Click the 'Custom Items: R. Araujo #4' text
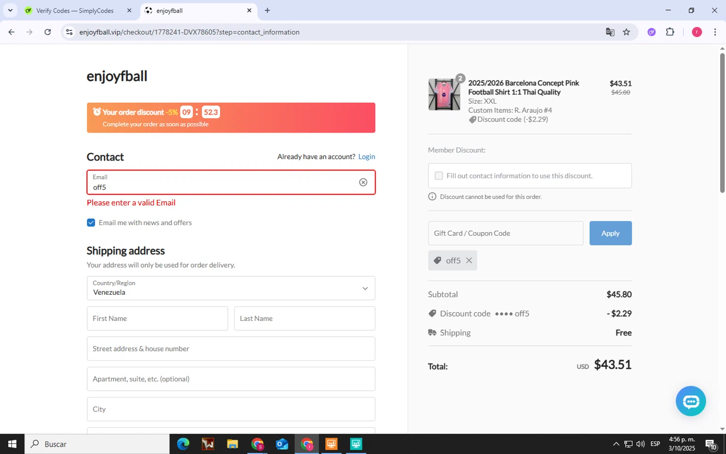Image resolution: width=726 pixels, height=454 pixels. 510,110
